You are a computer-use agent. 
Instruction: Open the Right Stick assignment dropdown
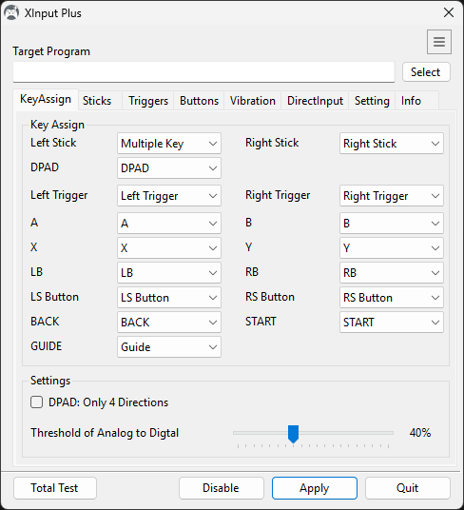point(392,143)
